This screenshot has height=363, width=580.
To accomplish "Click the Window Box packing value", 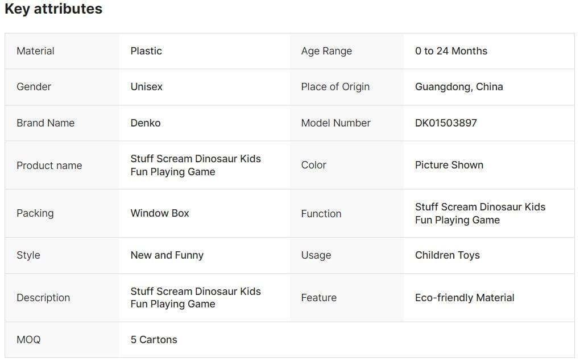I will pos(160,213).
